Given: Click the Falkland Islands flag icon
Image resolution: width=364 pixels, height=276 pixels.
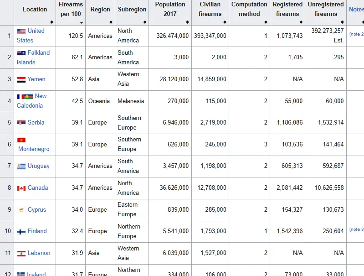Looking at the screenshot, I should click(21, 53).
